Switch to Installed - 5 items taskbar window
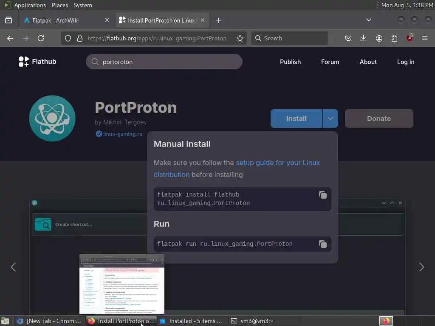Image resolution: width=435 pixels, height=326 pixels. click(x=193, y=321)
